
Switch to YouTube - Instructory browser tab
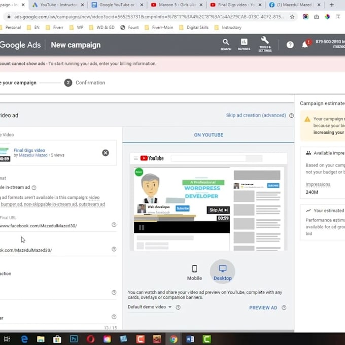[58, 5]
